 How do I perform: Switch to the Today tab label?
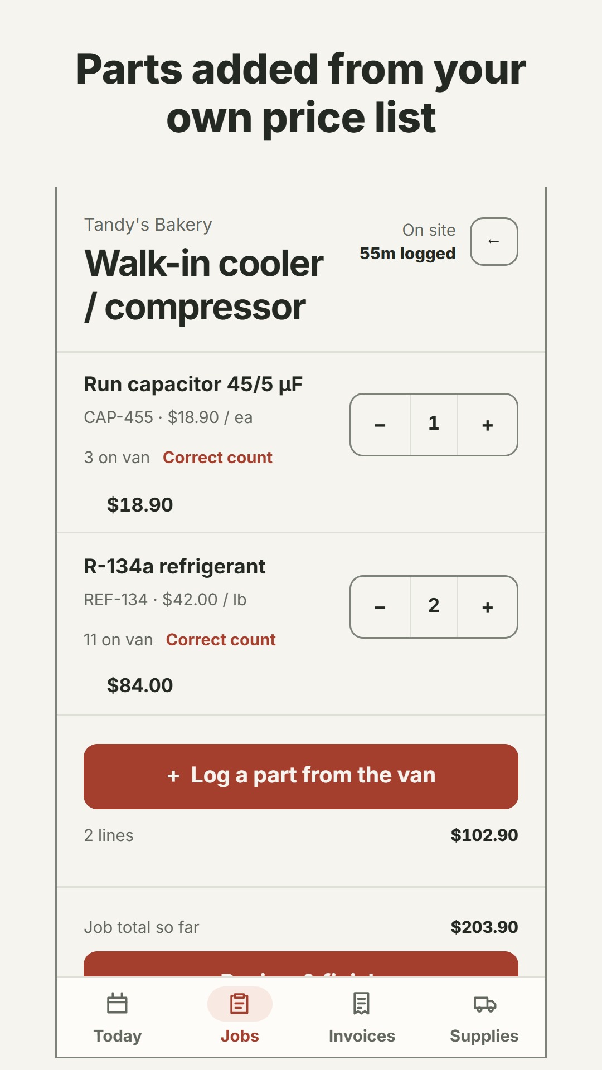pos(118,1036)
